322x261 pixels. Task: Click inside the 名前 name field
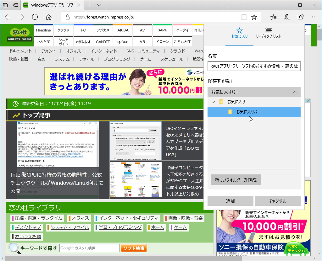[254, 66]
